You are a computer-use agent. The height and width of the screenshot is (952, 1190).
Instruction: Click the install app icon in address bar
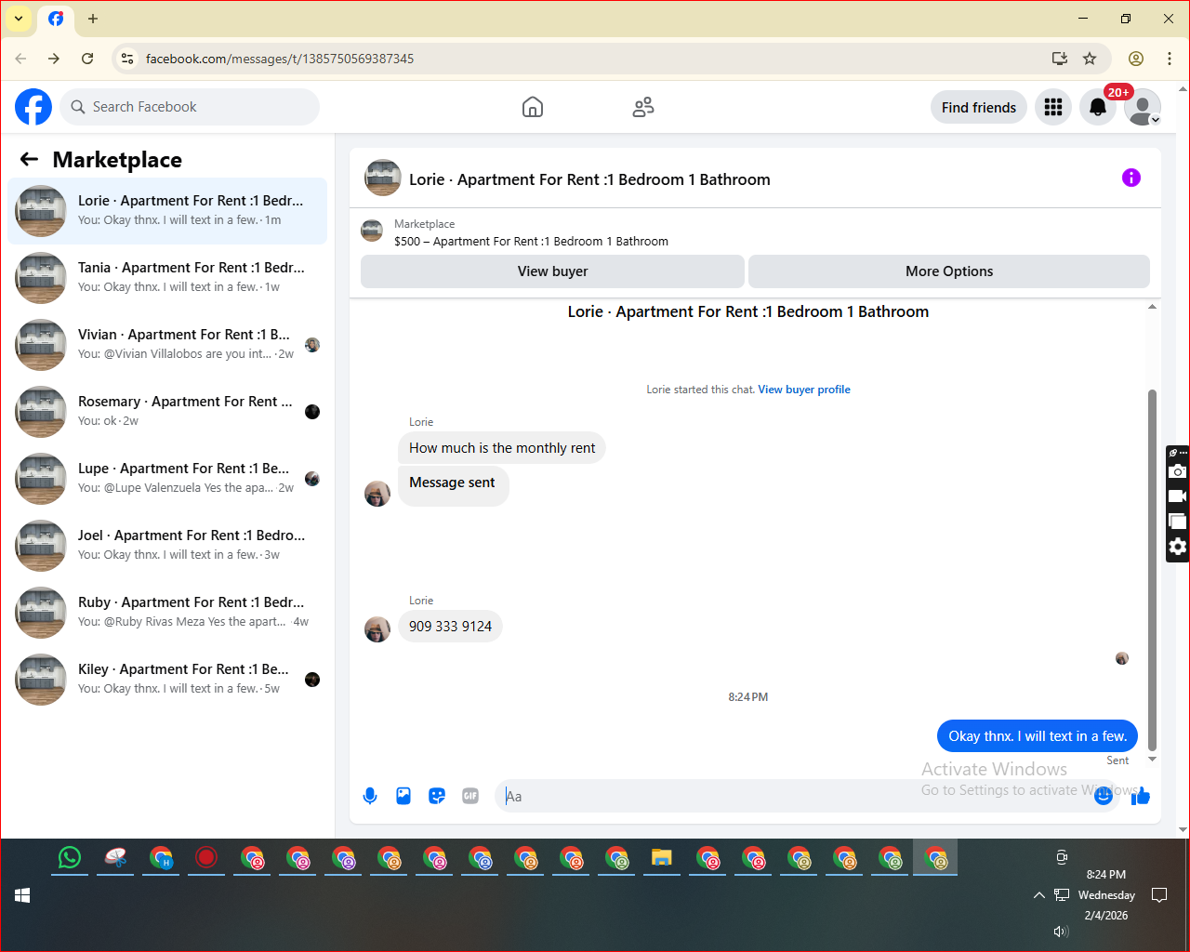point(1059,59)
